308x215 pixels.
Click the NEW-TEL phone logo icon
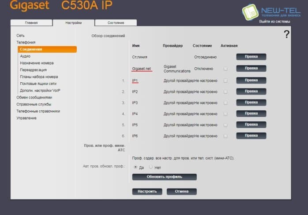250,12
